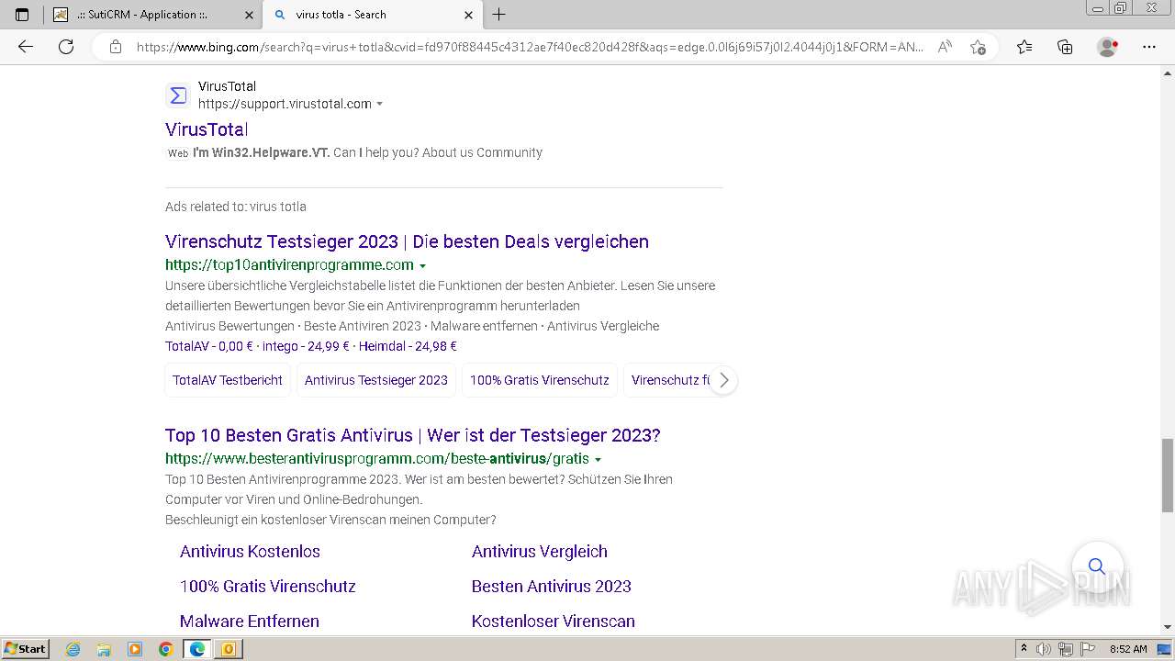Switch to the SutiCRM Application tab
The height and width of the screenshot is (661, 1175).
click(x=151, y=15)
